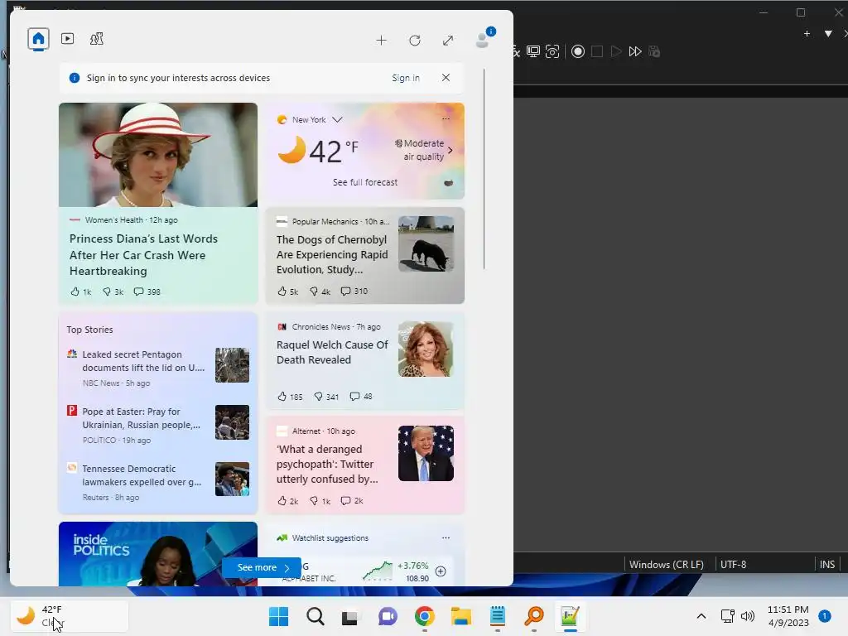Open the Play games tab icon
The image size is (848, 636).
(97, 39)
